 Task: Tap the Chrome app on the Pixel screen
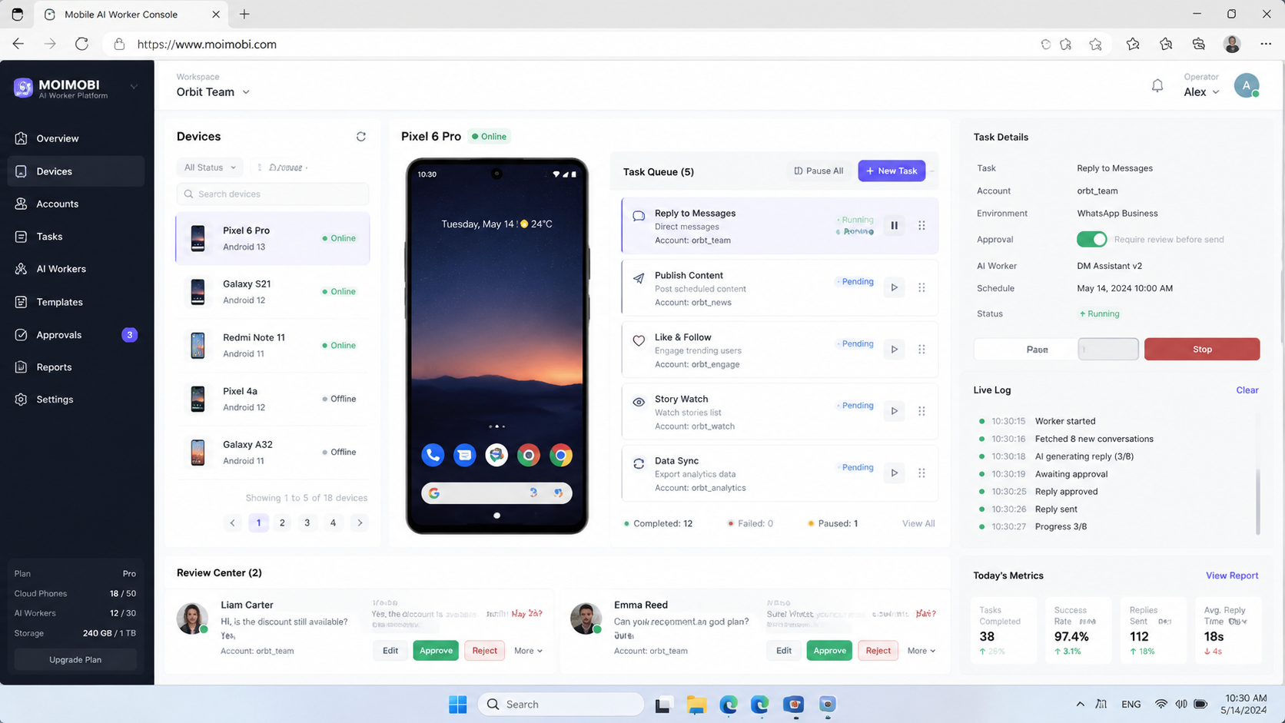coord(561,455)
